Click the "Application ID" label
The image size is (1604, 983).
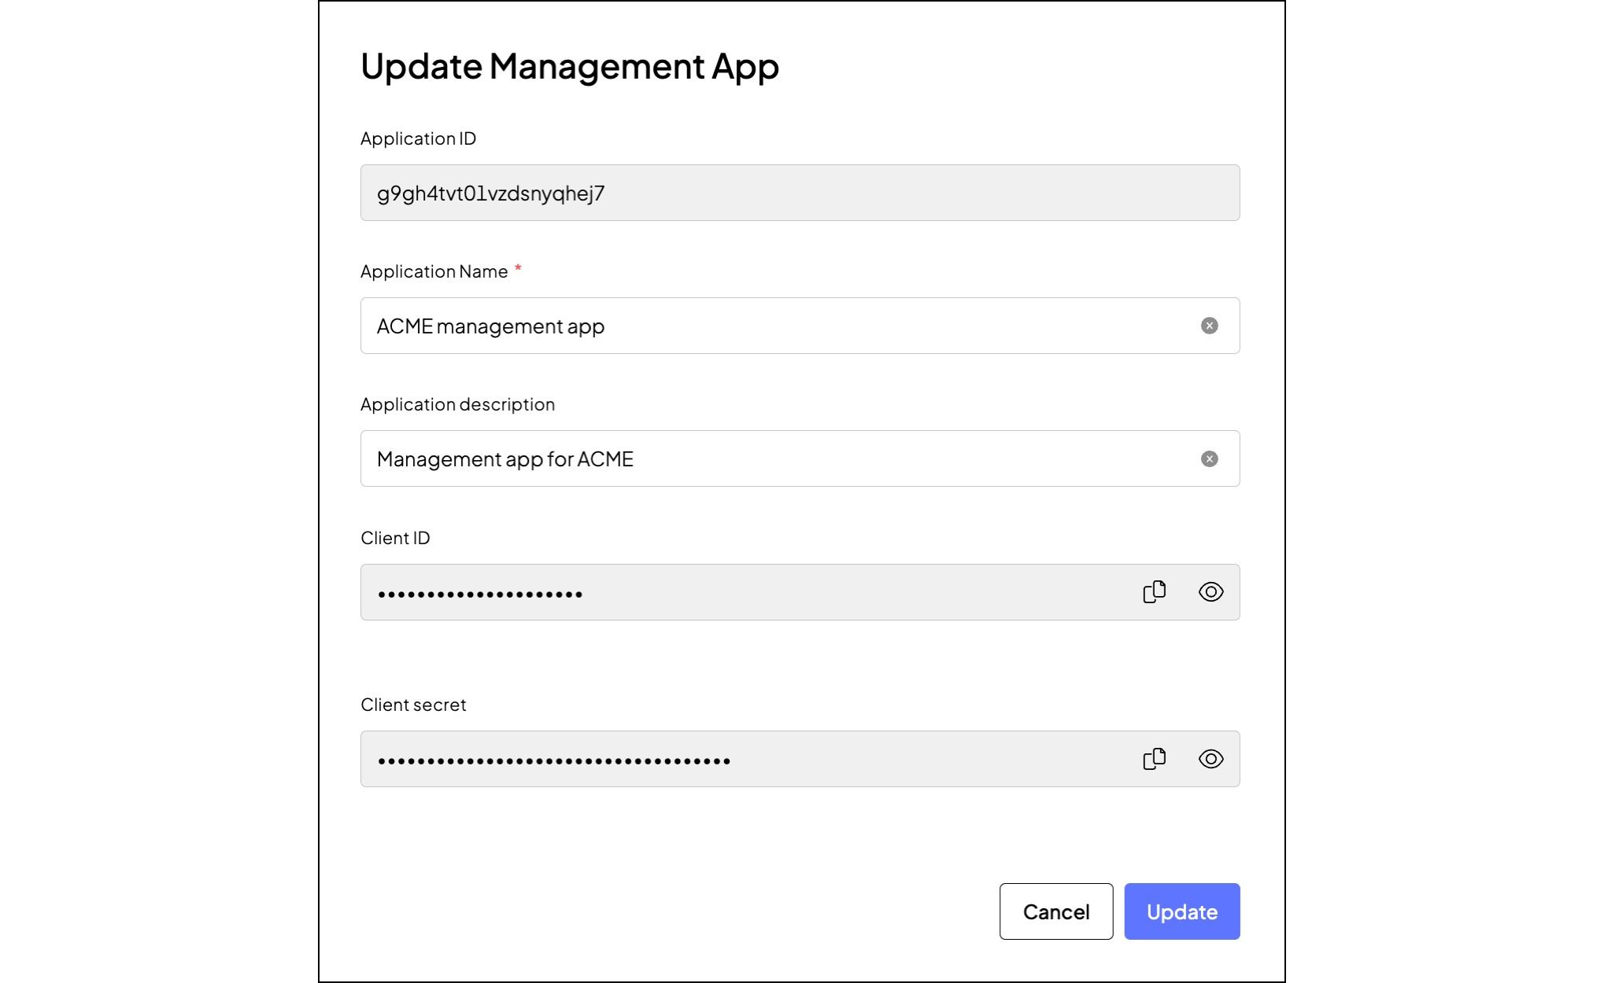[418, 138]
